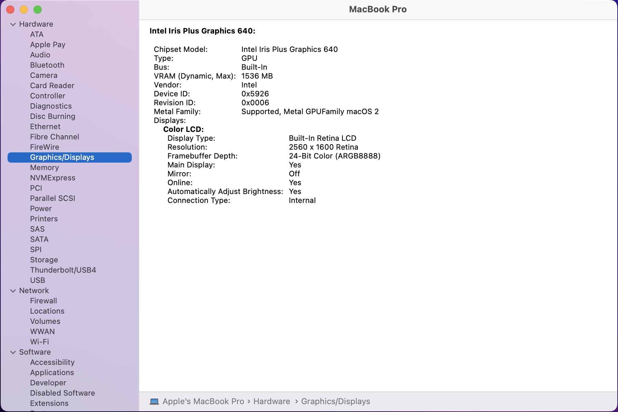This screenshot has width=618, height=412.
Task: Click Hardware in the path bar
Action: (272, 401)
